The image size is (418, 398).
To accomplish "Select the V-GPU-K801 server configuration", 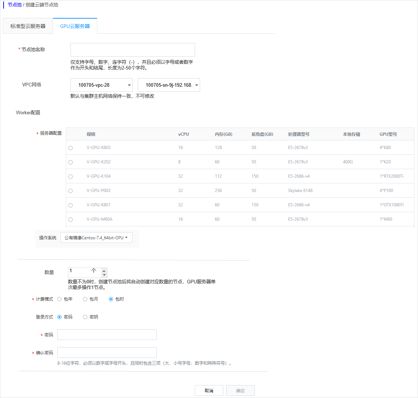I will point(70,205).
